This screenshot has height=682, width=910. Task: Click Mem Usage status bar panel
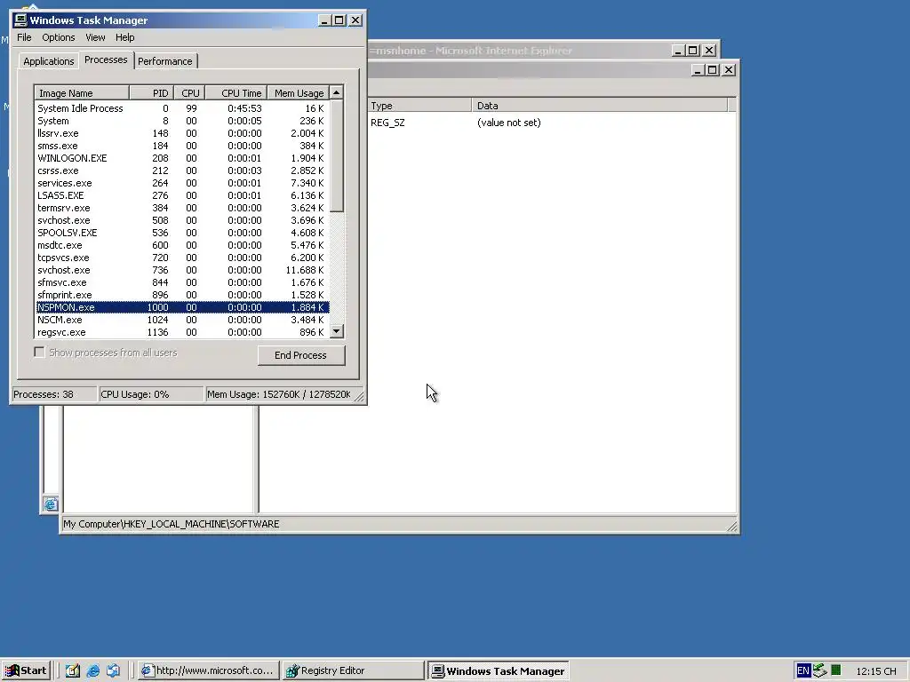pyautogui.click(x=278, y=394)
